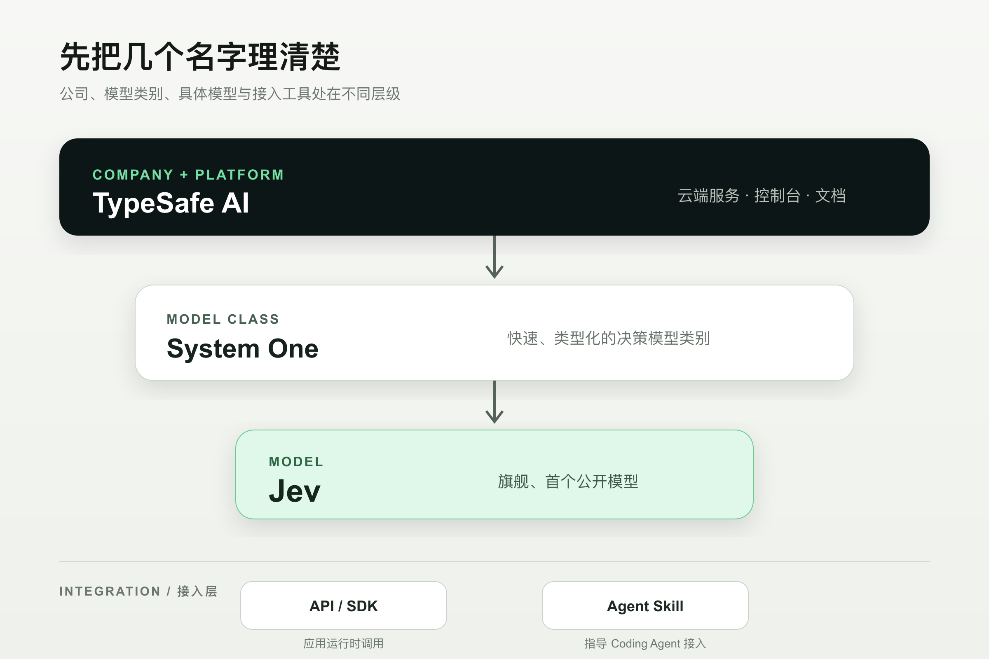The width and height of the screenshot is (989, 659).
Task: Click the text 旗舰、首个公开模型
Action: click(568, 481)
